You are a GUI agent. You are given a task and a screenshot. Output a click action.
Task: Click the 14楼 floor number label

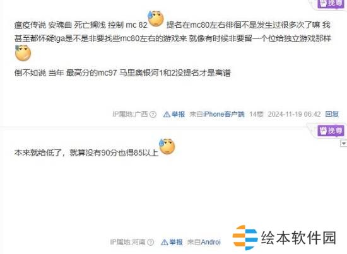[257, 114]
